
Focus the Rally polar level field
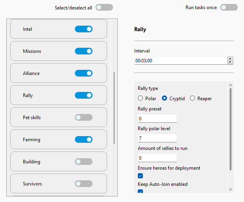click(157, 138)
